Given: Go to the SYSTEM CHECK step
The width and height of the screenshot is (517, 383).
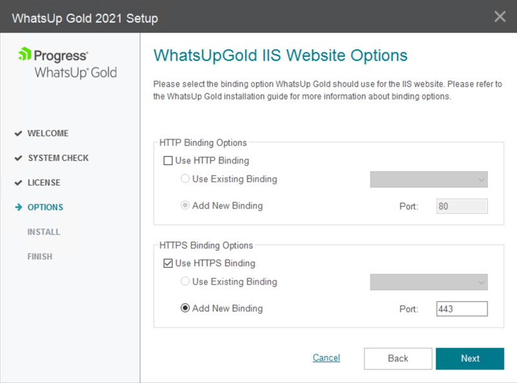Looking at the screenshot, I should pyautogui.click(x=58, y=158).
